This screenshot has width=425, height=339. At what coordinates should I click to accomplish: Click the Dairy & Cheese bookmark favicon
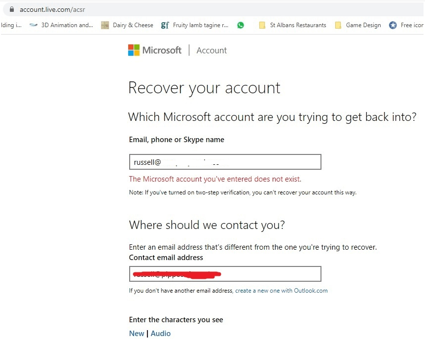(105, 25)
